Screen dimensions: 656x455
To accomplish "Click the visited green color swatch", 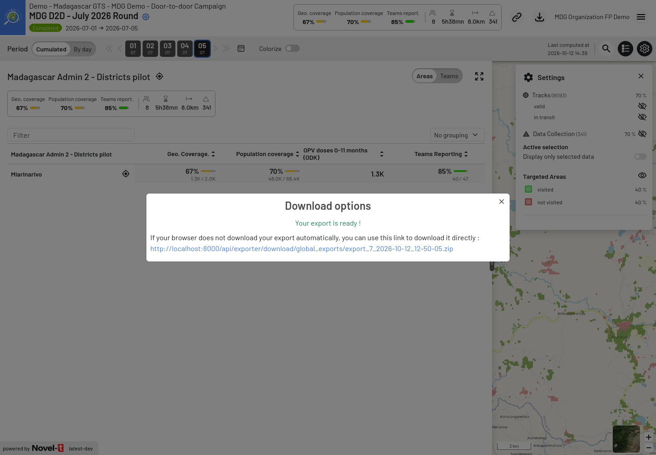I will (x=528, y=189).
